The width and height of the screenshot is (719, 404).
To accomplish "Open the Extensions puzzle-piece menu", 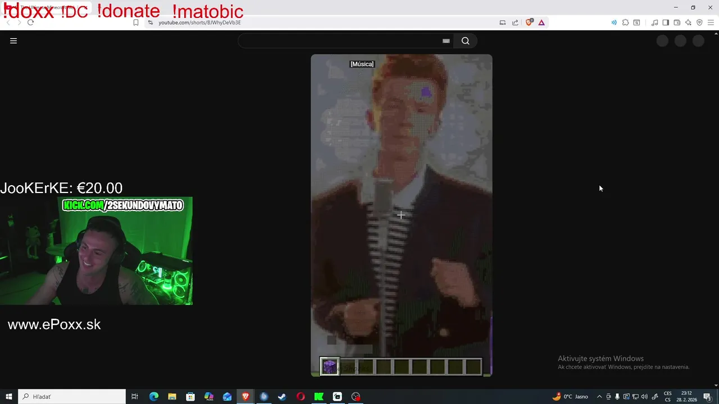I will coord(625,22).
